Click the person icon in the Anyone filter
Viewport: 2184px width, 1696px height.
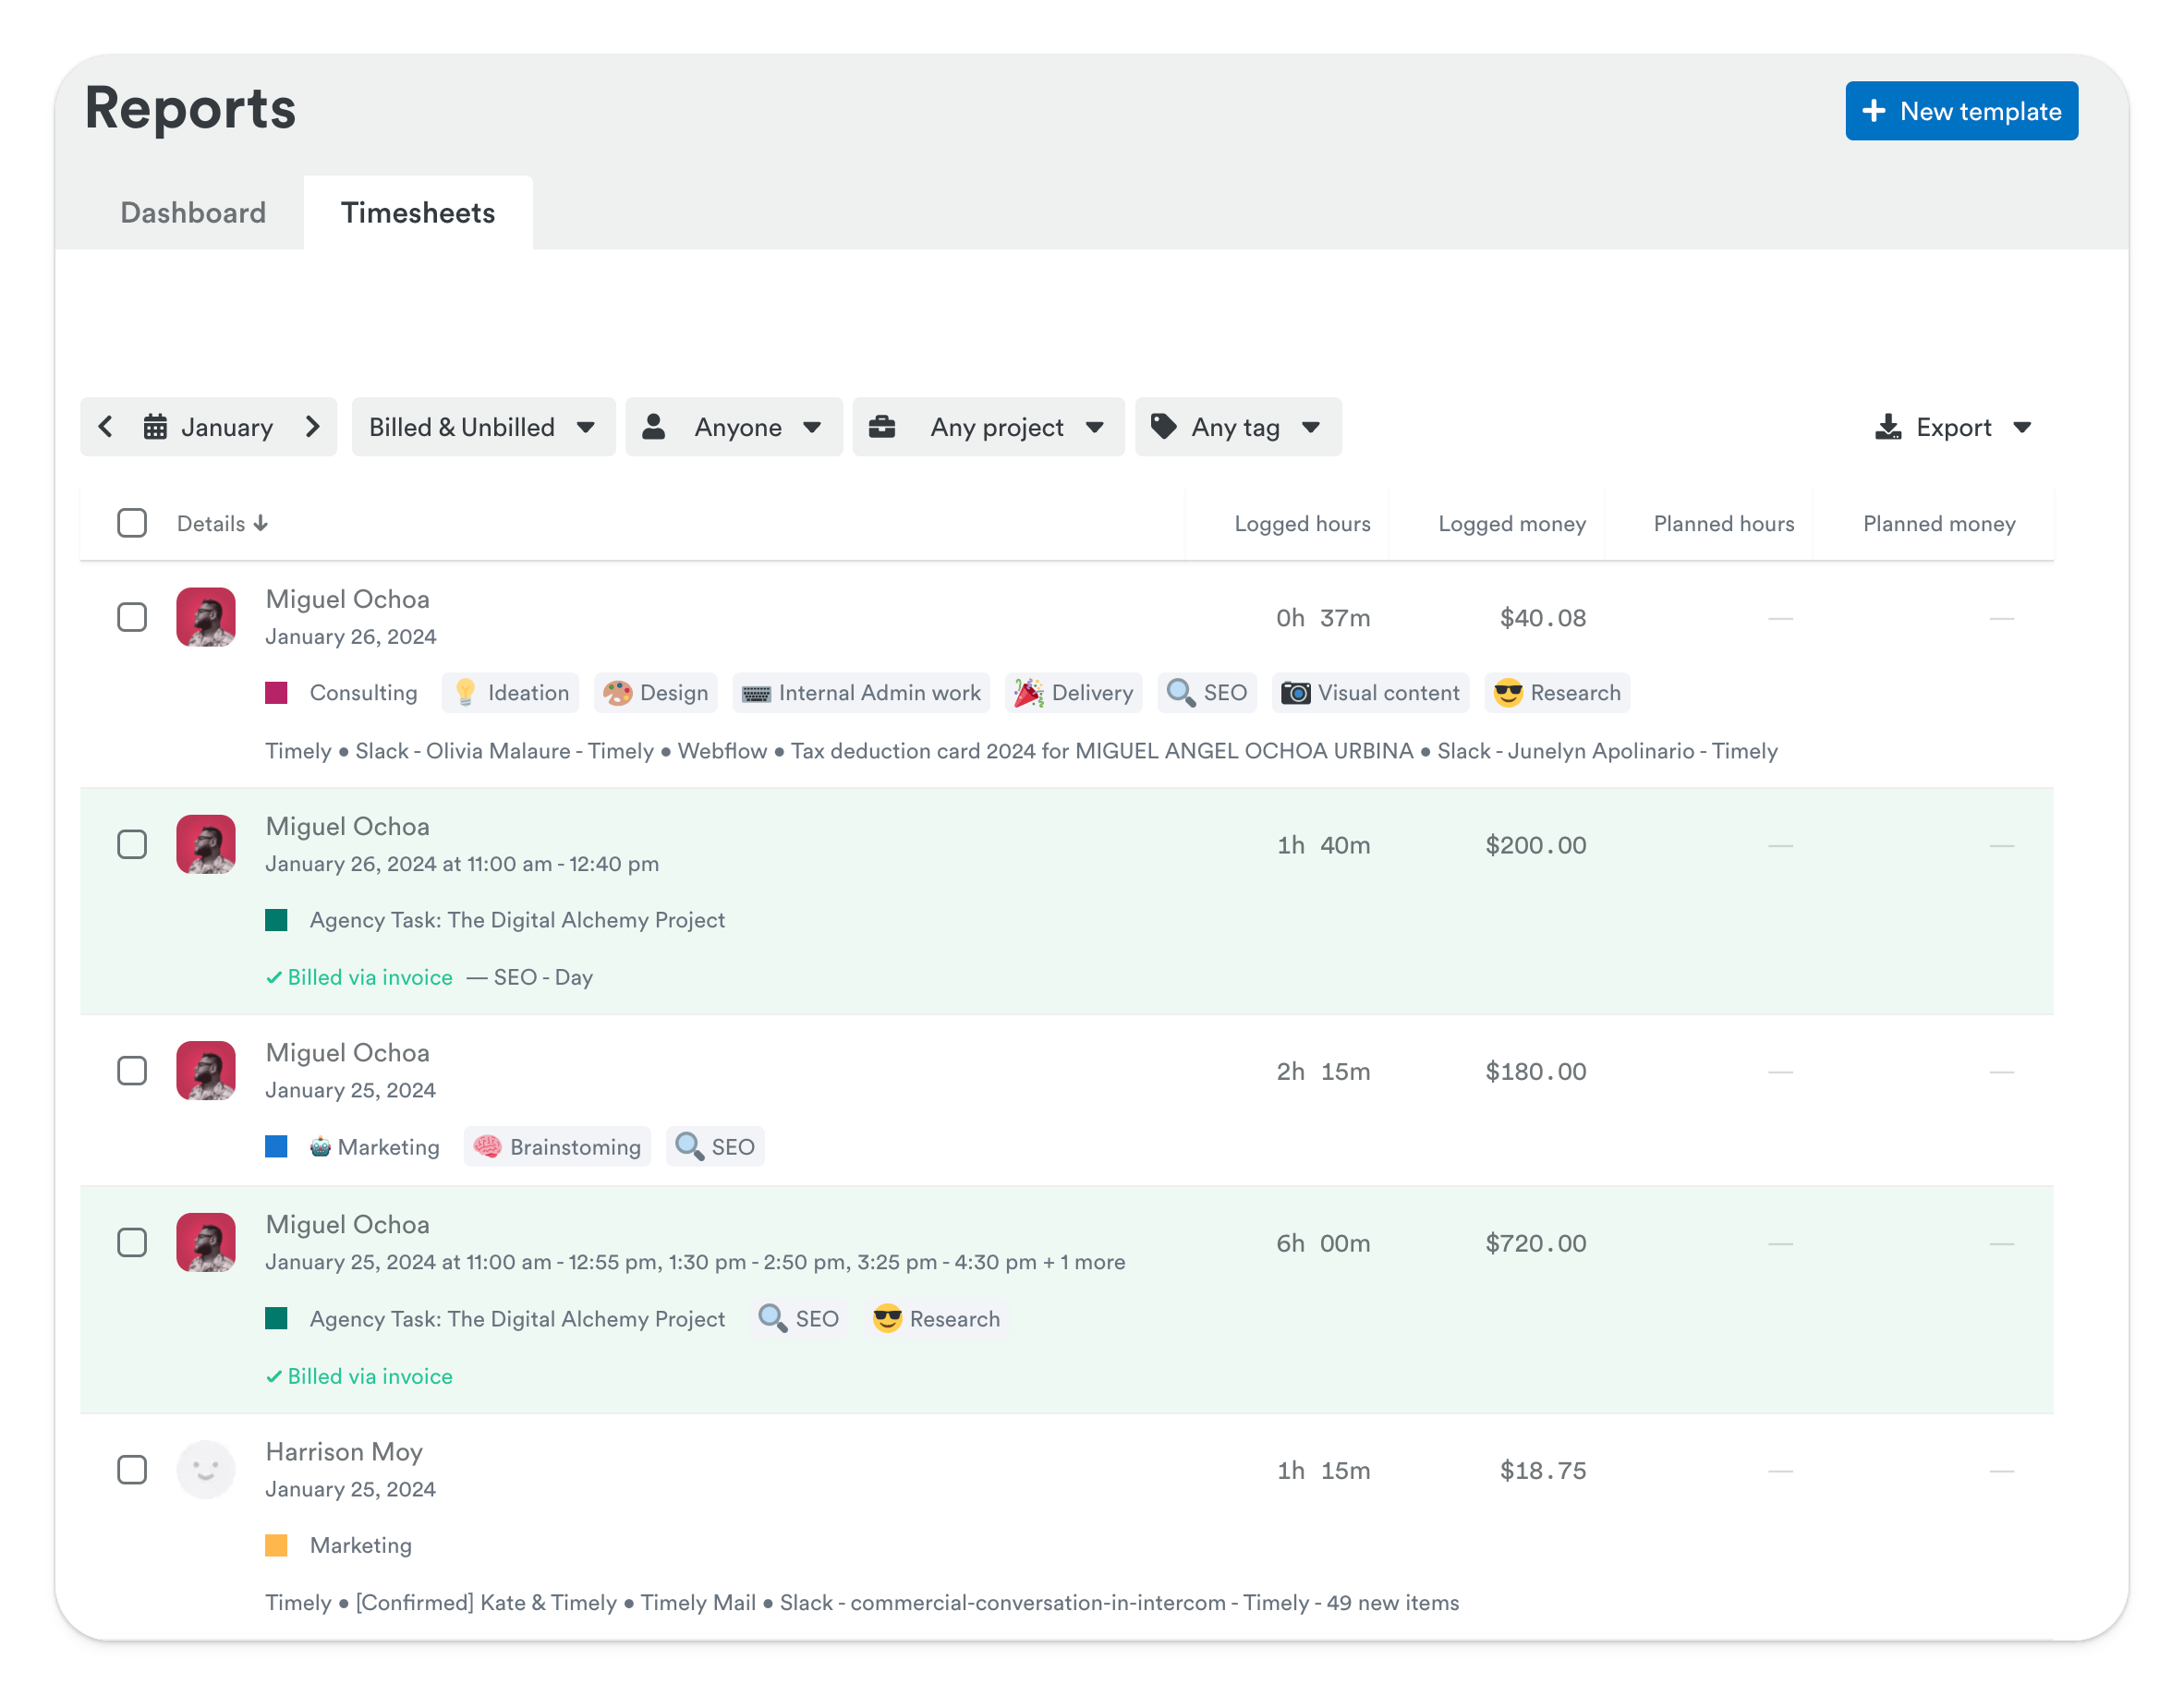(655, 427)
